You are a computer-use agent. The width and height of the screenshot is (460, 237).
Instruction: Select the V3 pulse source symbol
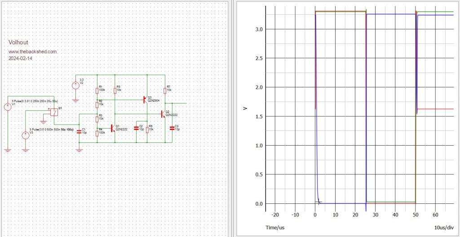26,135
